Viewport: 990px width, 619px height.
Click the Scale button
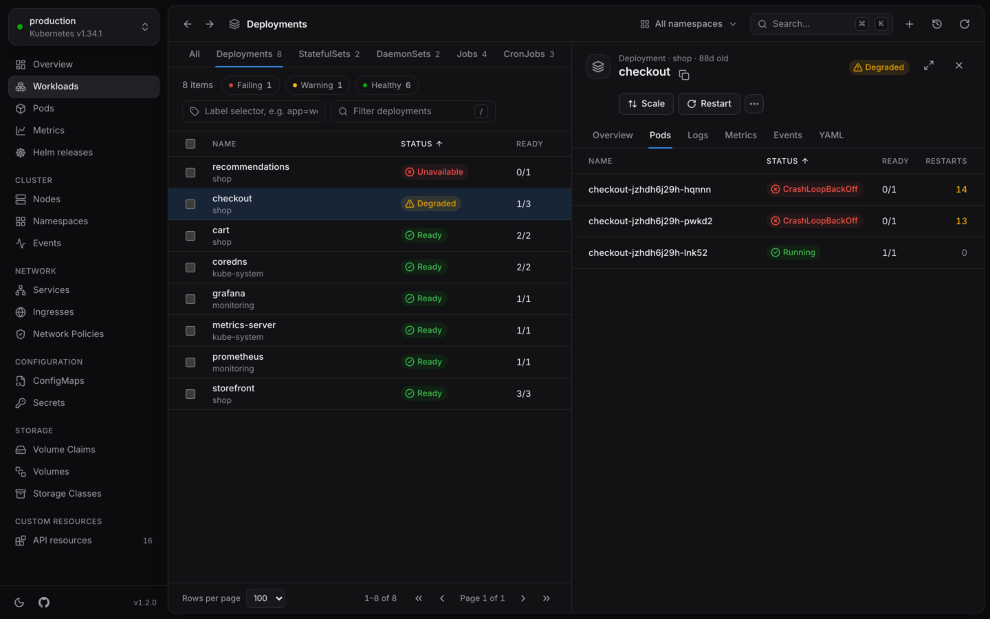tap(646, 104)
